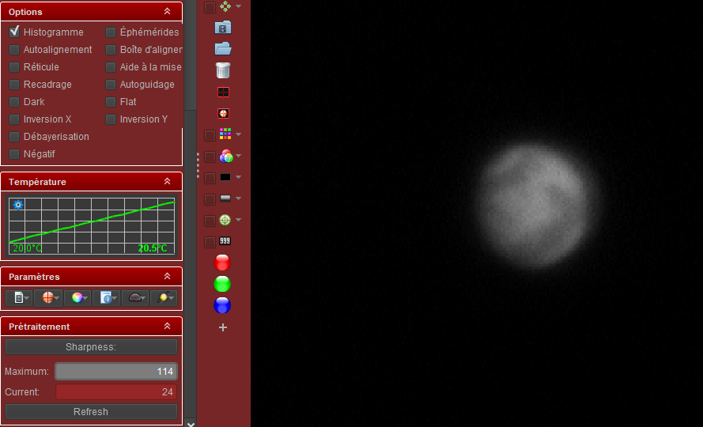Enable the Boîte d'alignement checkbox
This screenshot has width=703, height=427.
(x=111, y=49)
